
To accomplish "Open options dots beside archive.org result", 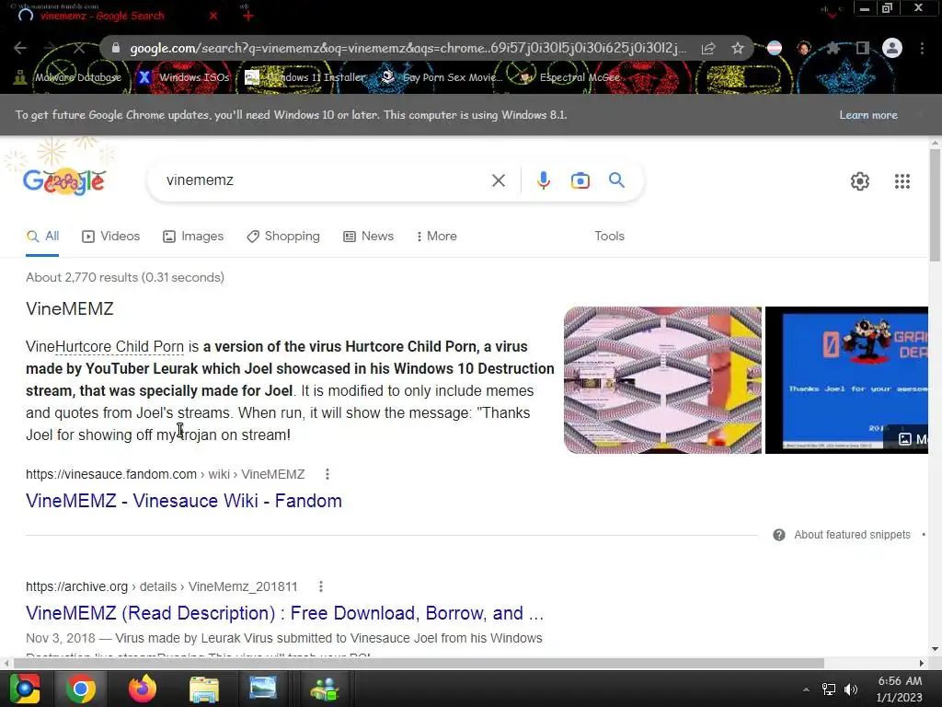I will (321, 586).
